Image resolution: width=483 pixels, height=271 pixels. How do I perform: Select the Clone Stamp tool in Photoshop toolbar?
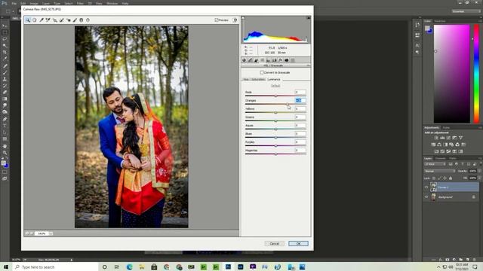coord(5,79)
